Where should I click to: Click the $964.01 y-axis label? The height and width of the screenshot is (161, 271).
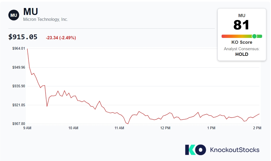click(19, 48)
